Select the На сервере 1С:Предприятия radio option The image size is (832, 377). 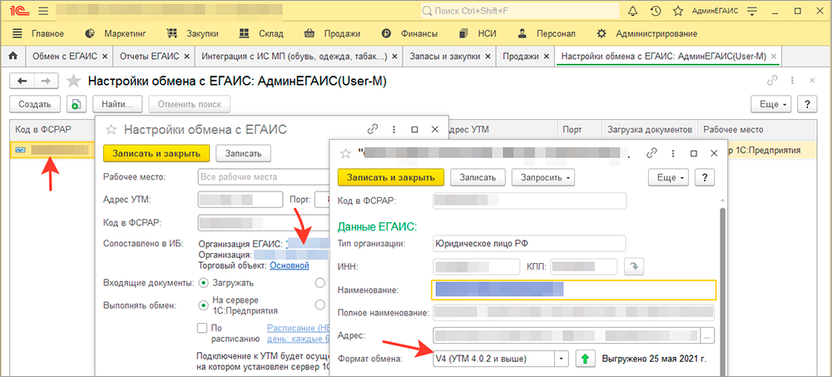[x=203, y=305]
